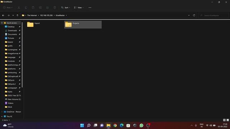
Task: Click the volume icon in system tray
Action: point(211,125)
